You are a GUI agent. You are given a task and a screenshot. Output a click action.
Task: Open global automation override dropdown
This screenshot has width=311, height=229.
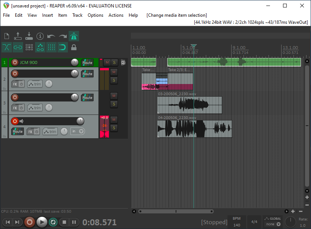pos(273,224)
